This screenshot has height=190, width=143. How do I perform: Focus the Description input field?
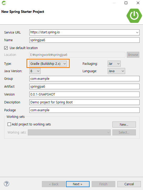point(84,102)
